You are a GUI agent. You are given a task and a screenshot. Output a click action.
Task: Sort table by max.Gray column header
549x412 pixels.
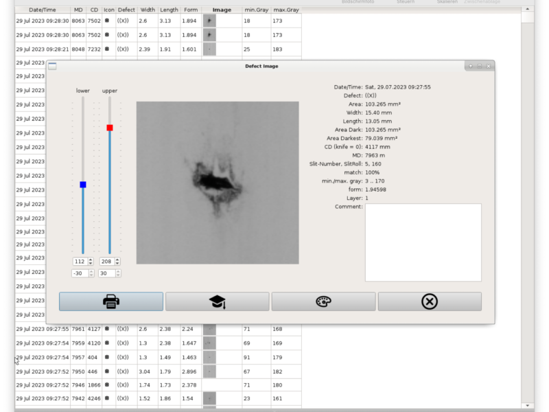point(285,10)
